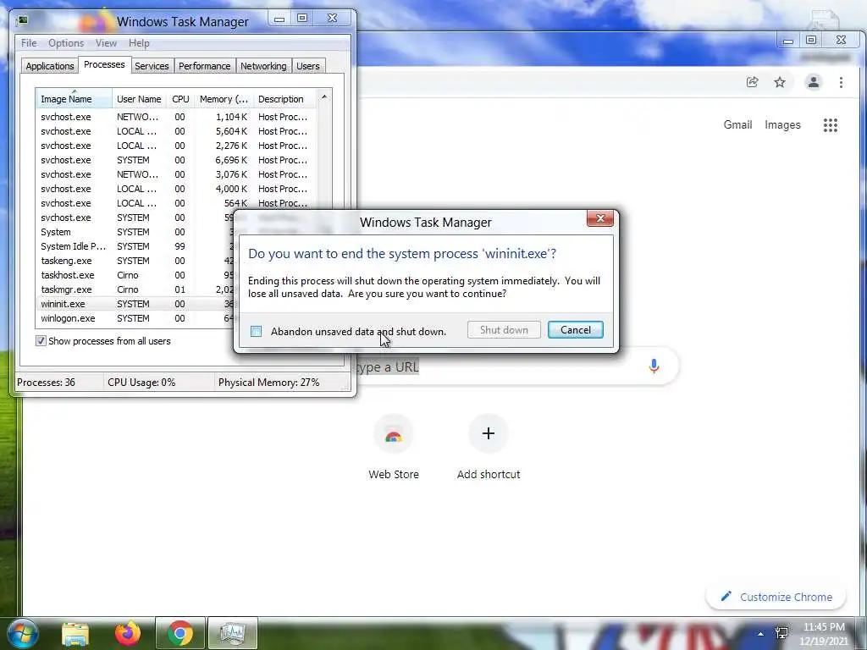This screenshot has width=867, height=650.
Task: Uncheck Show processes from all users
Action: coord(41,340)
